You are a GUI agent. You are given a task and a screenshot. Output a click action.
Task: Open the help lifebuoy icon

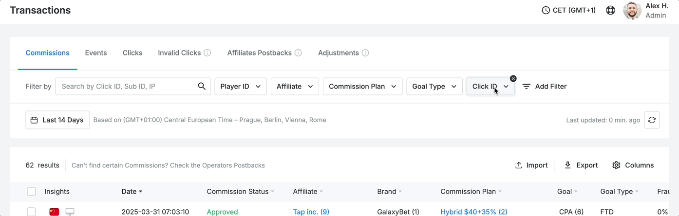[x=610, y=10]
